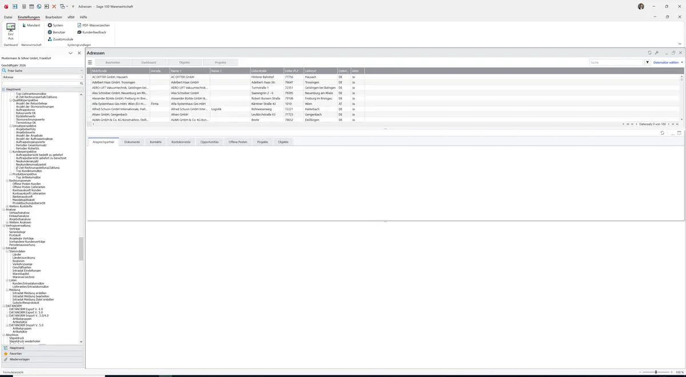Click the calendar icon in the quick access toolbar

pyautogui.click(x=31, y=6)
